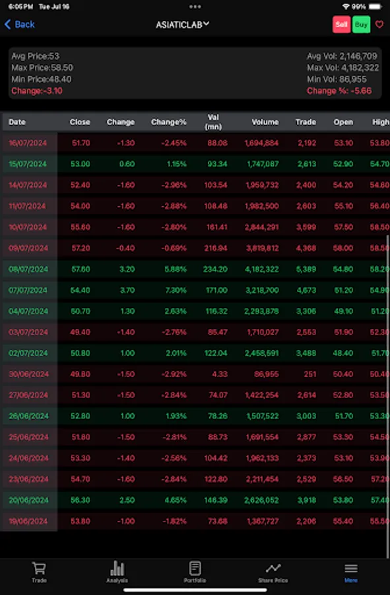Viewport: 390px width, 595px height.
Task: Select the 26/06/2024 date row
Action: (195, 416)
